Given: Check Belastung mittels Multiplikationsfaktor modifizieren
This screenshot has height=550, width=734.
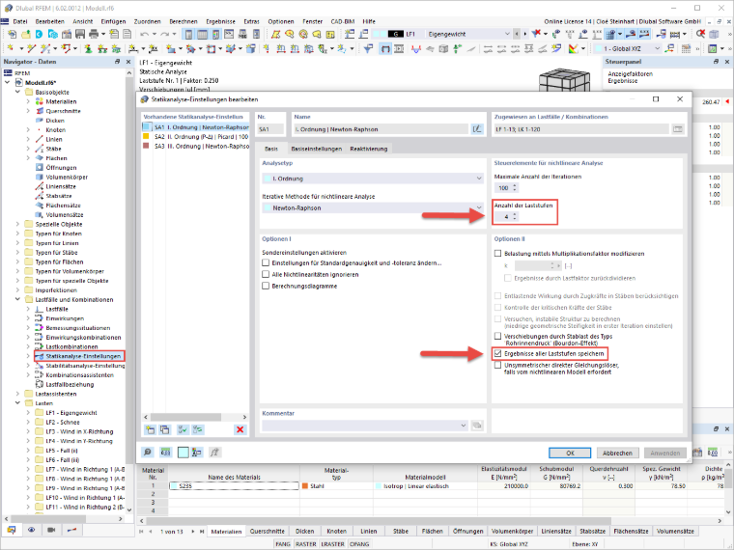Looking at the screenshot, I should (x=498, y=254).
